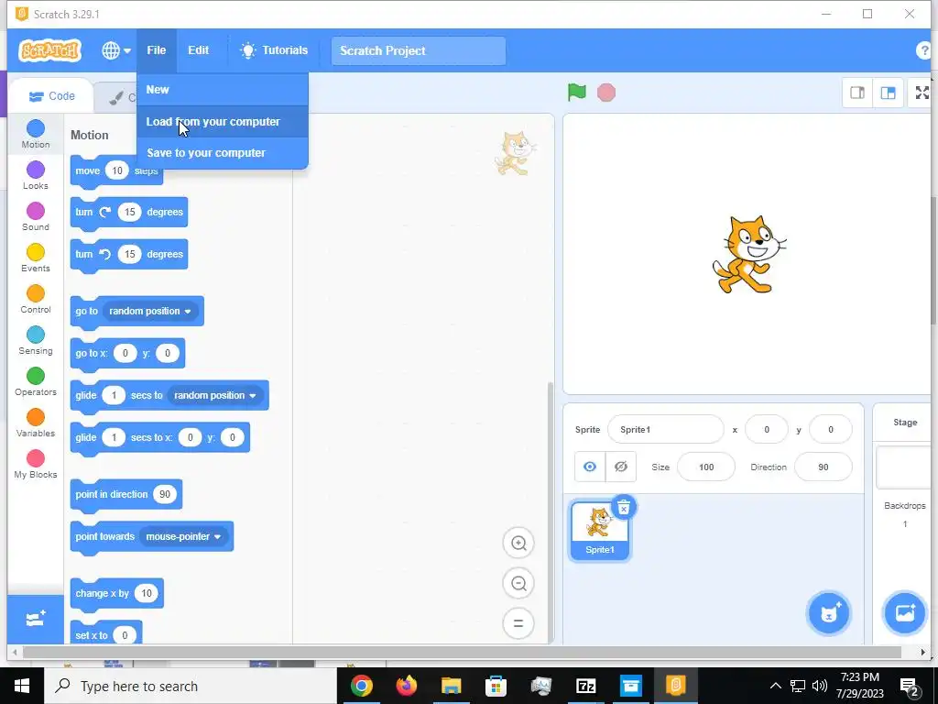
Task: Choose New from the File menu
Action: (223, 90)
